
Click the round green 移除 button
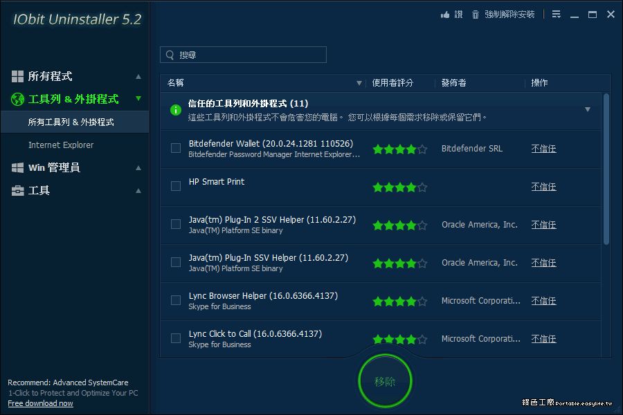(385, 381)
